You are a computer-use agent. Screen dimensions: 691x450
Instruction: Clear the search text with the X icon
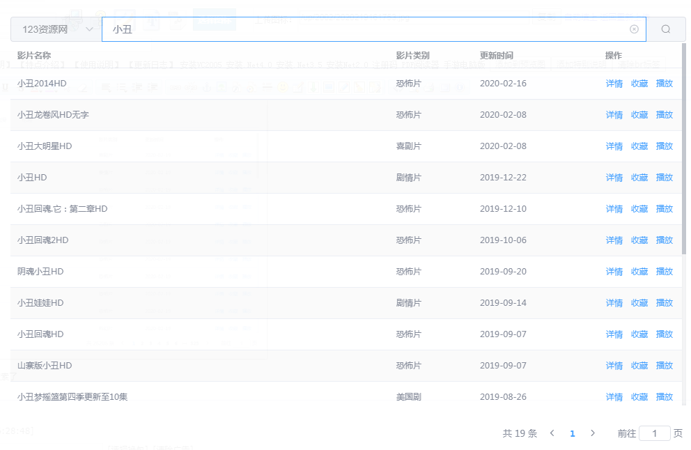click(634, 29)
